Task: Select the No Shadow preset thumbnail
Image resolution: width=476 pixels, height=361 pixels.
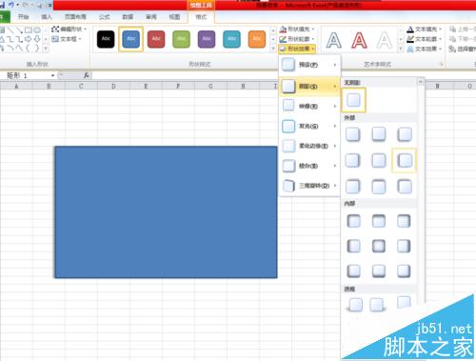Action: [x=353, y=100]
